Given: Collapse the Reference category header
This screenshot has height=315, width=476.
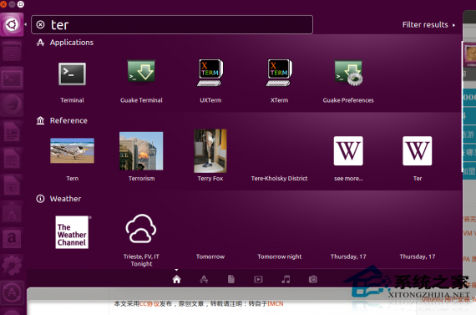Looking at the screenshot, I should point(62,120).
